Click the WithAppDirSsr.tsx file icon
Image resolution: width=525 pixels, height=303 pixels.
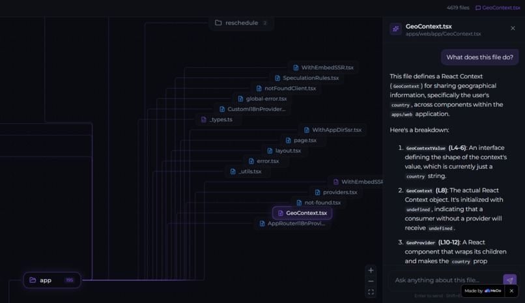307,130
